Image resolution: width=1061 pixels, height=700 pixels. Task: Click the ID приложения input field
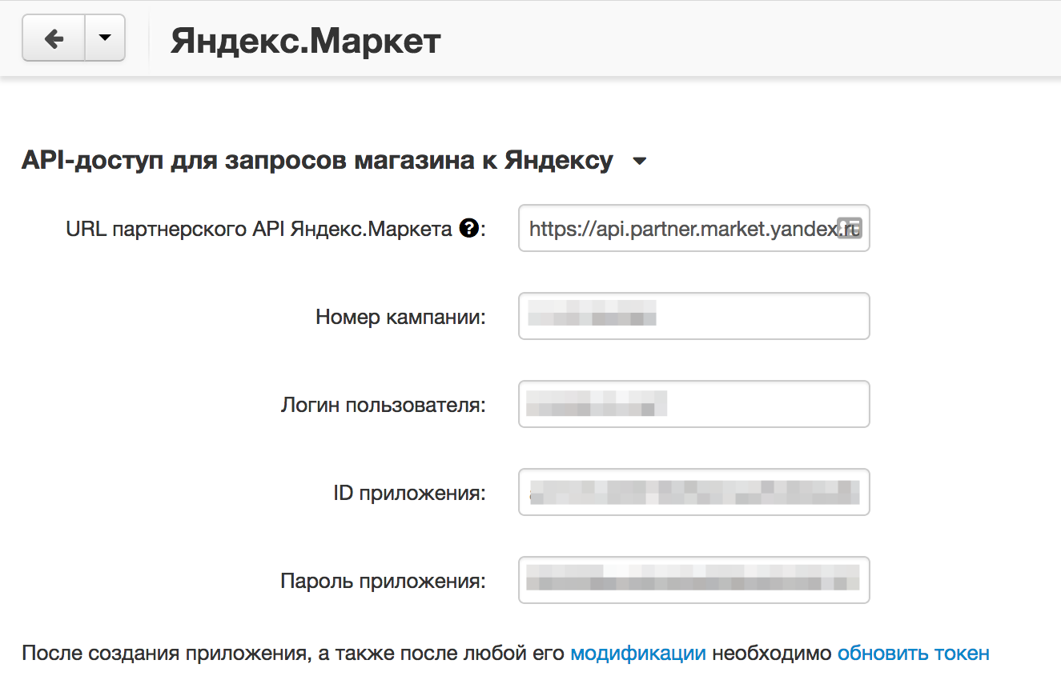tap(693, 492)
